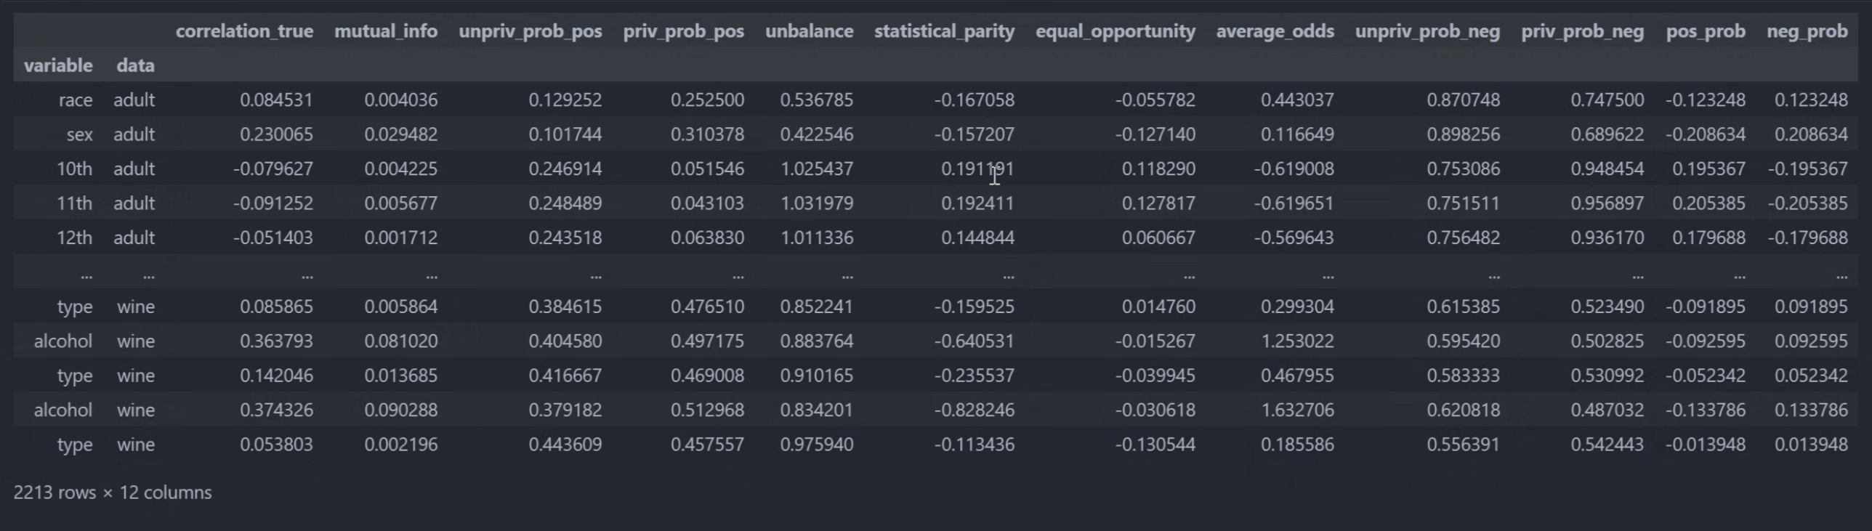Viewport: 1872px width, 531px height.
Task: Click the value -0.167058 statistical_parity cell
Action: (975, 100)
